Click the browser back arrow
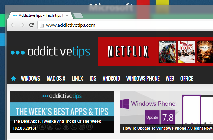Image resolution: width=213 pixels, height=140 pixels. pyautogui.click(x=13, y=25)
